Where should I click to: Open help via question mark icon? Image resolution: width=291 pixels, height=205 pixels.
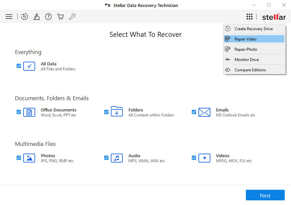tap(48, 17)
